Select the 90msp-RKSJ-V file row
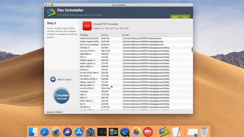244x137 pixels. point(136,85)
